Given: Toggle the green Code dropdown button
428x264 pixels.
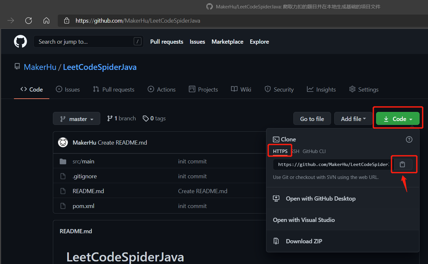Looking at the screenshot, I should pyautogui.click(x=398, y=119).
